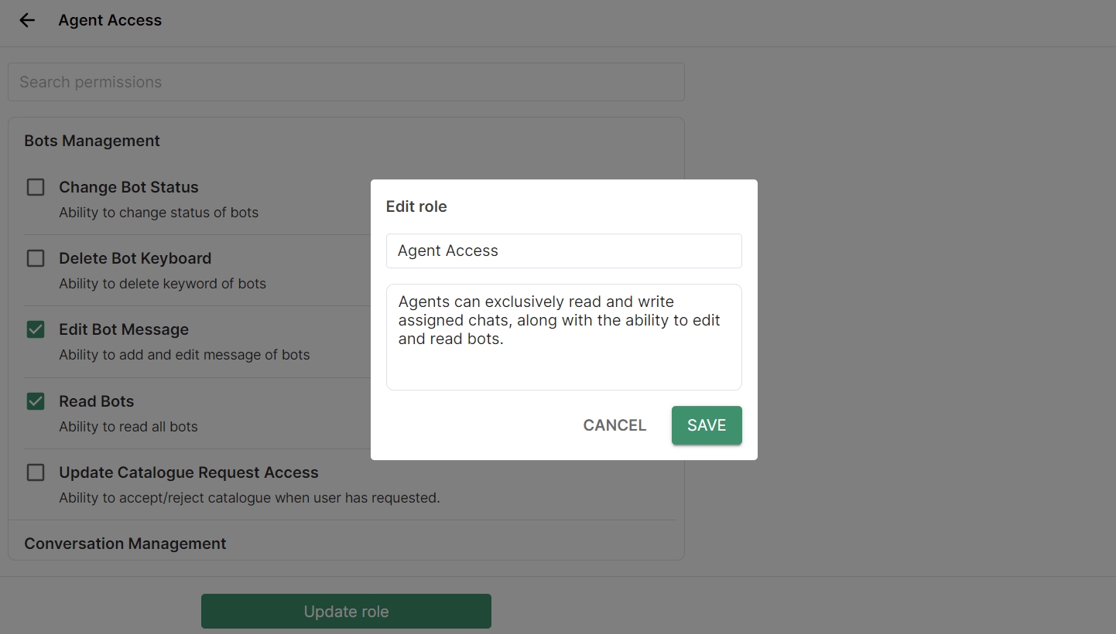1116x634 pixels.
Task: Open the Conversation Management section heading
Action: [125, 544]
